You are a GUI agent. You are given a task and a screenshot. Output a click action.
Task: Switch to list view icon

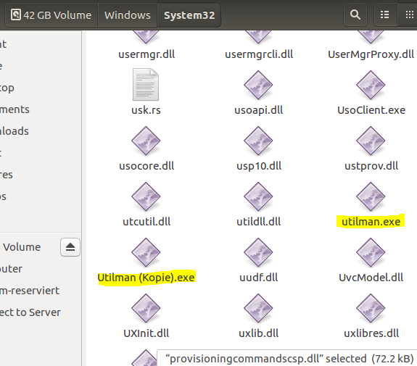coord(384,14)
